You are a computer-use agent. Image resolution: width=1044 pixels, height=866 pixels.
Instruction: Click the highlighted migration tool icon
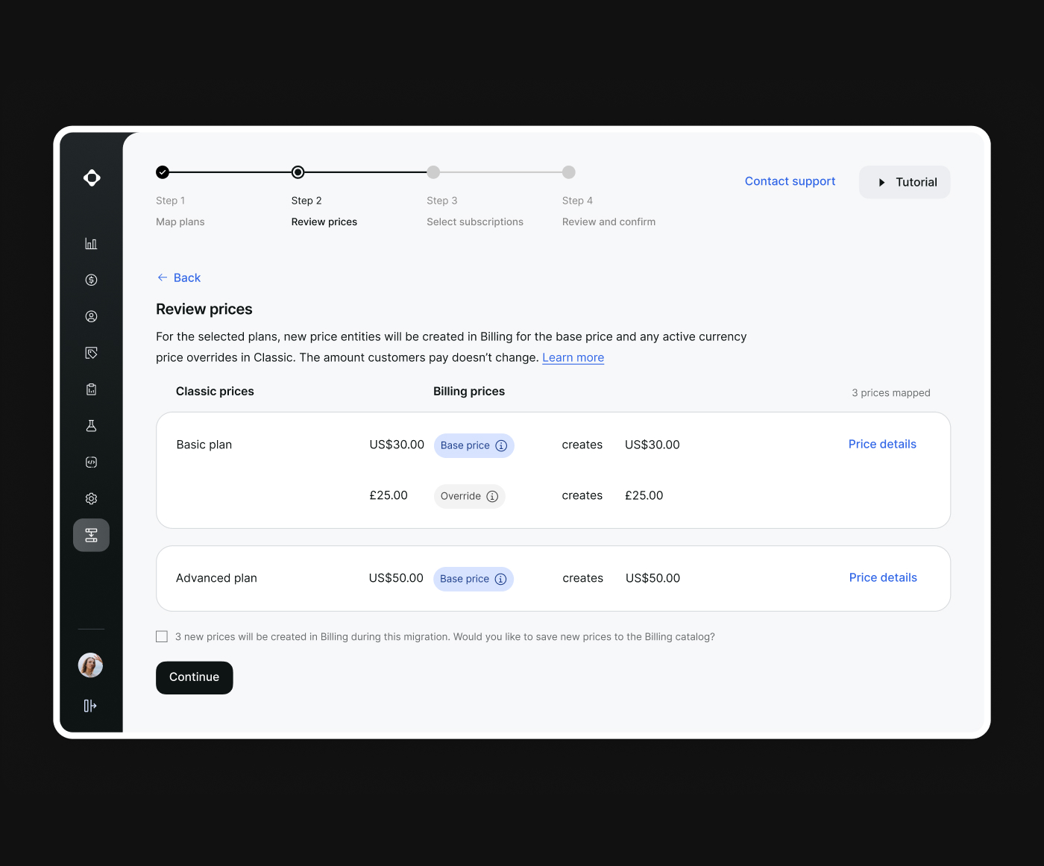tap(91, 535)
